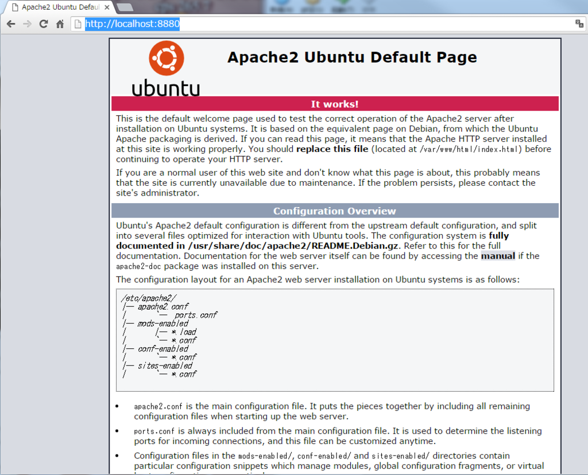Click the Configuration Overview header
Viewport: 588px width, 475px height.
pos(335,211)
